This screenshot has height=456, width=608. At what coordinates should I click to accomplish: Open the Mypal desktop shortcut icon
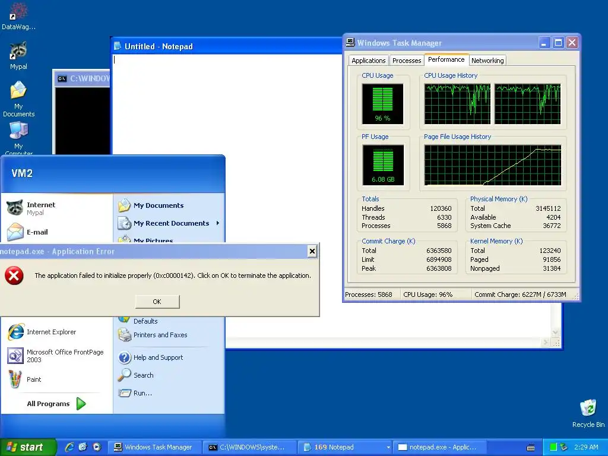click(x=18, y=55)
